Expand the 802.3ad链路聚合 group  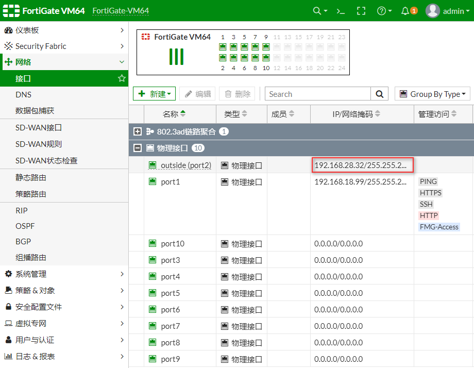tap(137, 131)
